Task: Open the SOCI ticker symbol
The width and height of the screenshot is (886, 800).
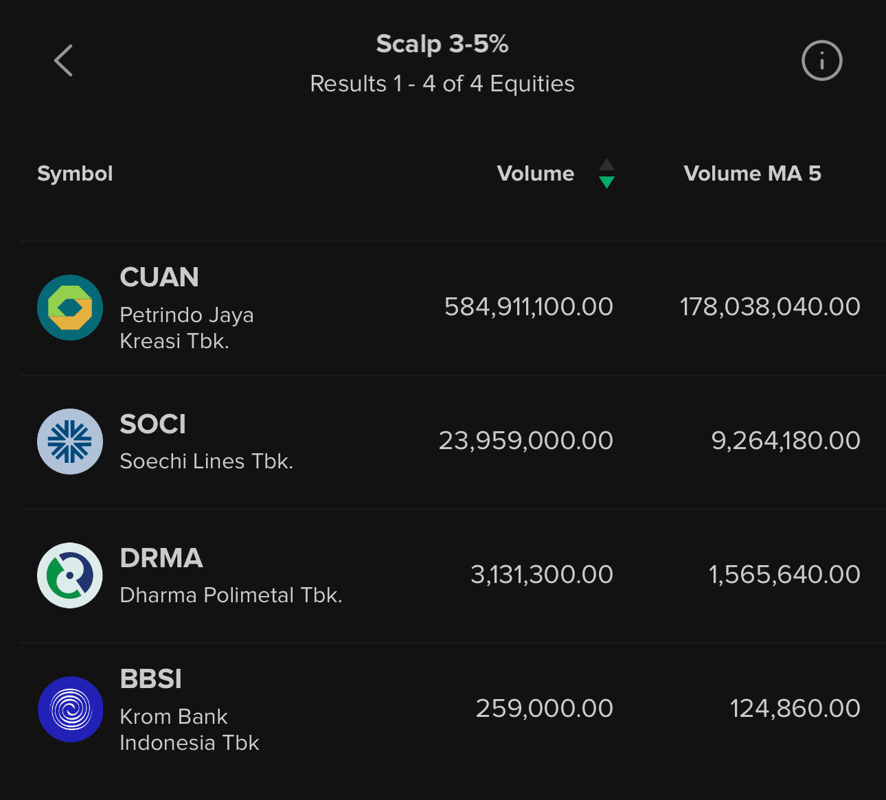Action: click(x=152, y=424)
